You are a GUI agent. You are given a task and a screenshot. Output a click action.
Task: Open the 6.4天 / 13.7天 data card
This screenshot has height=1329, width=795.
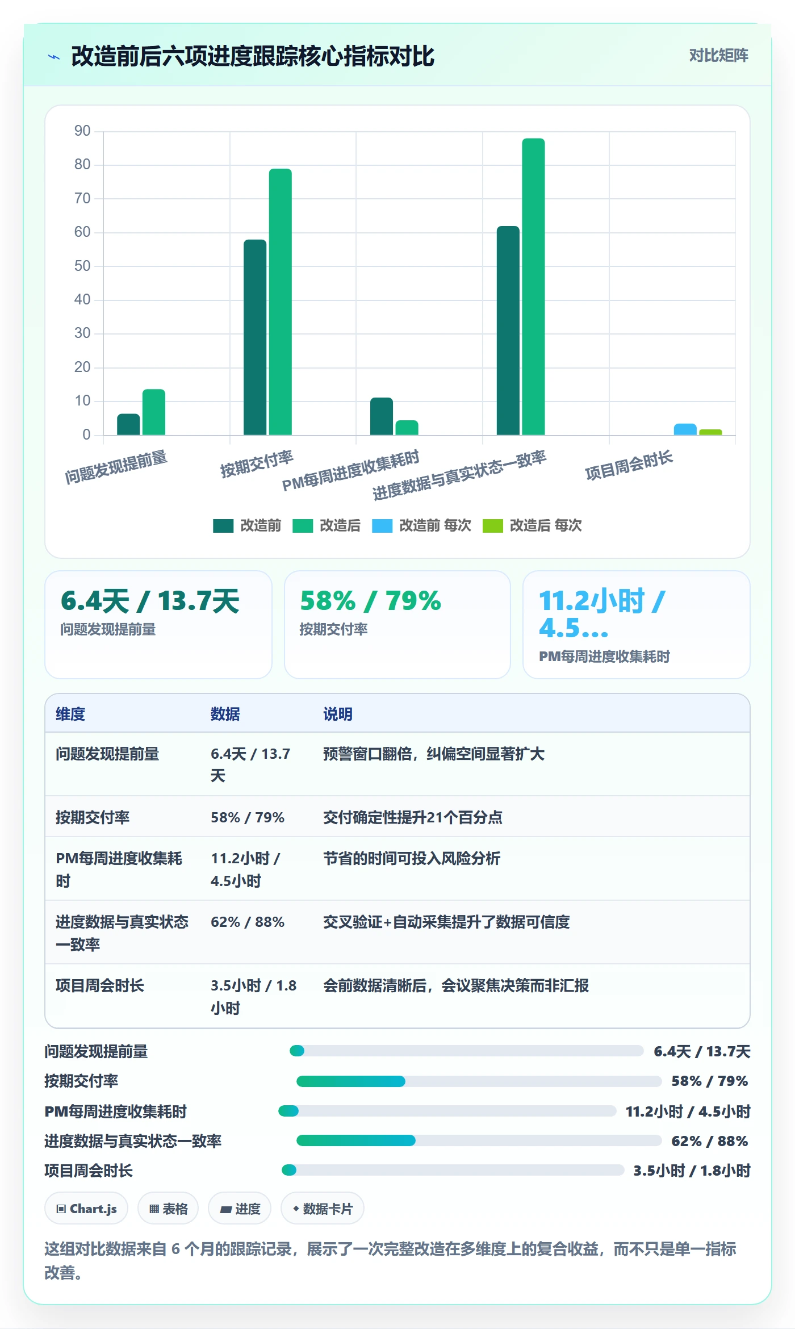[158, 625]
